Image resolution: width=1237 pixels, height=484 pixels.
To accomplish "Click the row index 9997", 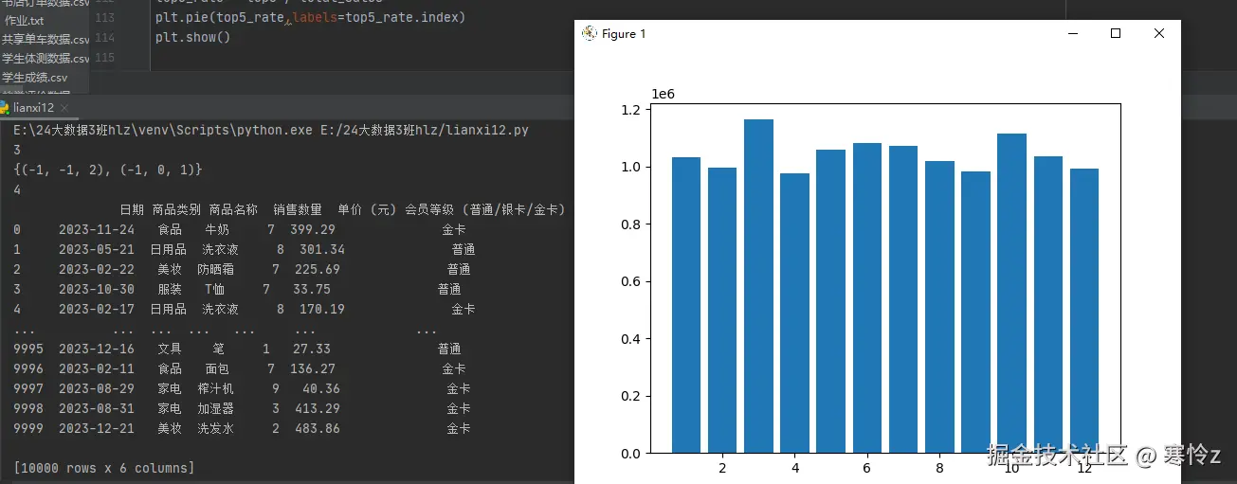I will click(28, 388).
